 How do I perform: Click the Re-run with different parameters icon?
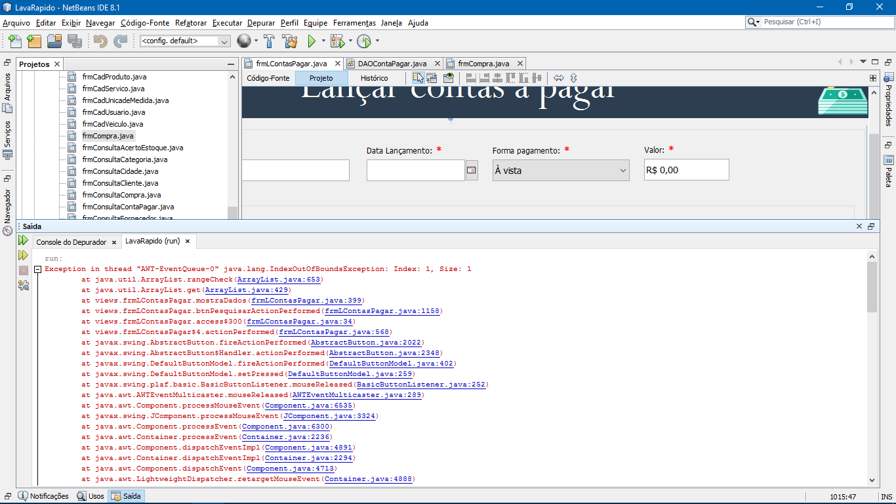pos(23,255)
